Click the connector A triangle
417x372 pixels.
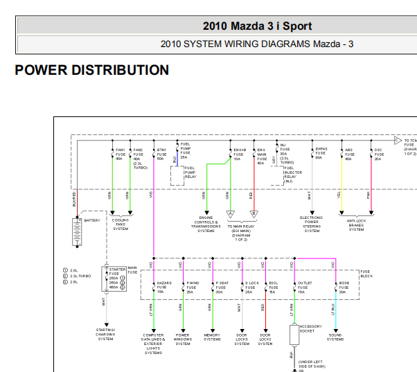pyautogui.click(x=230, y=214)
